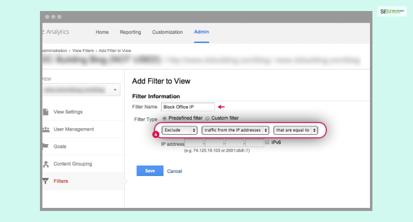
Task: Click the fourth IP address octet field
Action: click(254, 143)
